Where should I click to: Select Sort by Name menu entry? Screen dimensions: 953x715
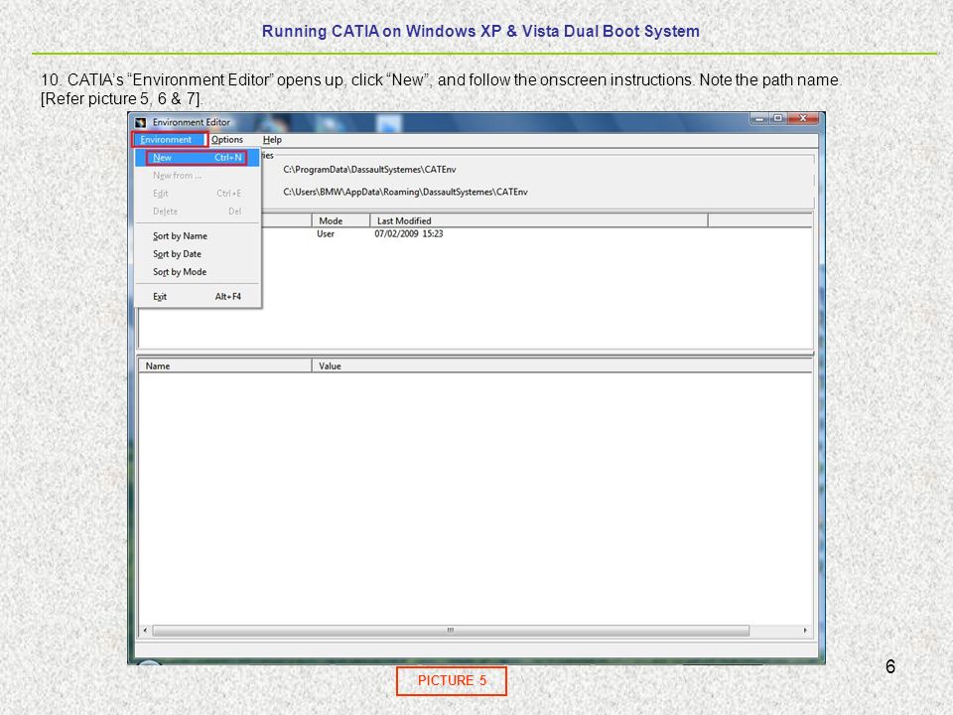coord(197,236)
